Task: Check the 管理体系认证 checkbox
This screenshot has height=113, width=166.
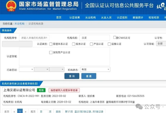Action: pyautogui.click(x=51, y=44)
